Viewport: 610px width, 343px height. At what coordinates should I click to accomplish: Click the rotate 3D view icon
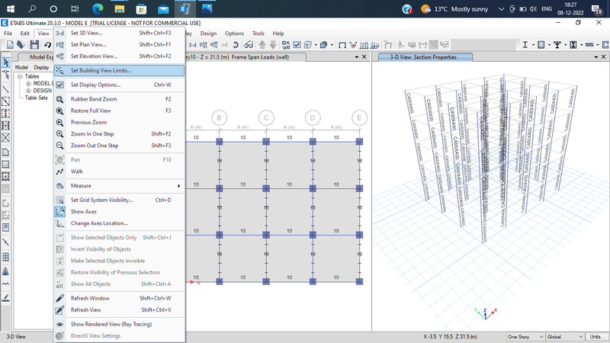click(x=236, y=45)
